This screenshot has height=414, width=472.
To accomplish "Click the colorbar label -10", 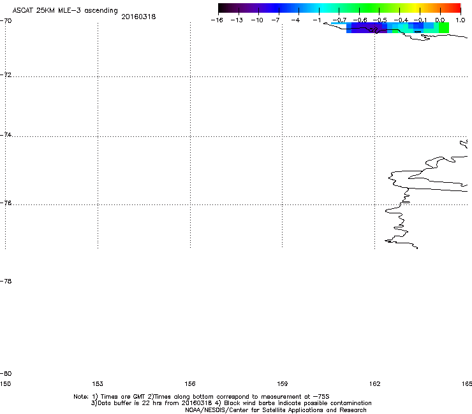I will 257,20.
